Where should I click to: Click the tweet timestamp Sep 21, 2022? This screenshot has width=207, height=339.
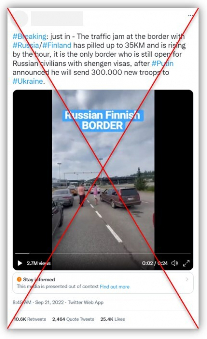click(49, 302)
